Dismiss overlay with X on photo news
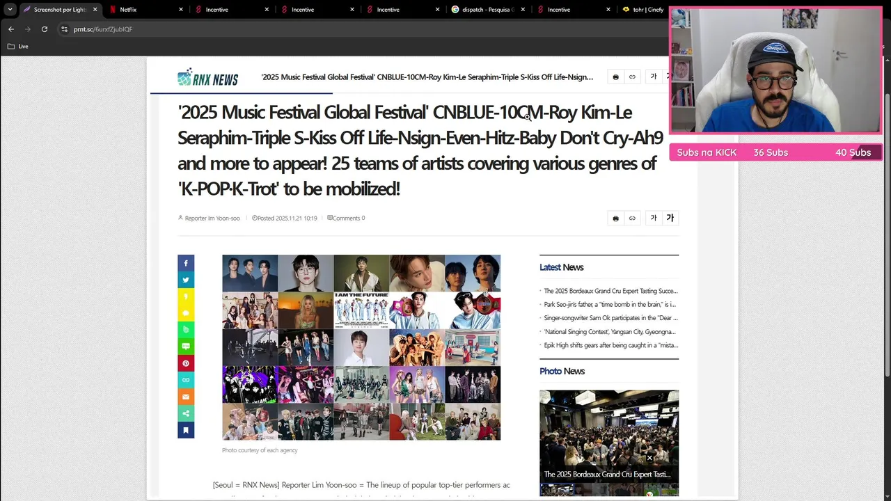The height and width of the screenshot is (501, 891). tap(649, 458)
